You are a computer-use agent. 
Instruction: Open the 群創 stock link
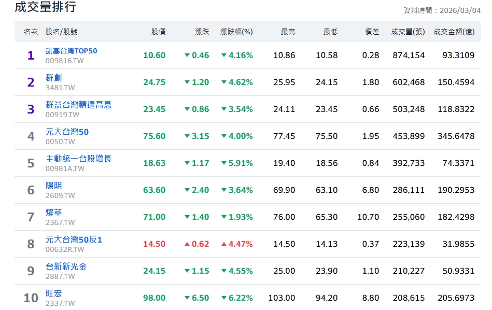pyautogui.click(x=53, y=78)
